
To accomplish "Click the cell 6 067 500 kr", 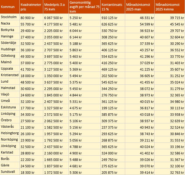I will (56, 17).
